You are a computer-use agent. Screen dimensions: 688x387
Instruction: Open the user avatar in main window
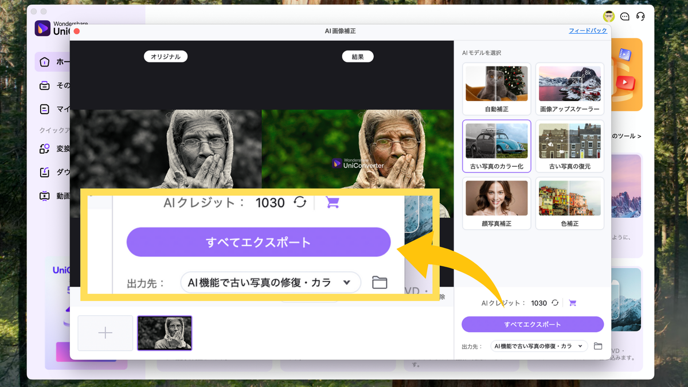pyautogui.click(x=609, y=16)
